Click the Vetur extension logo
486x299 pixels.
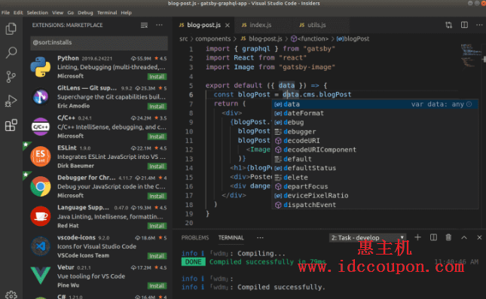[x=41, y=276]
